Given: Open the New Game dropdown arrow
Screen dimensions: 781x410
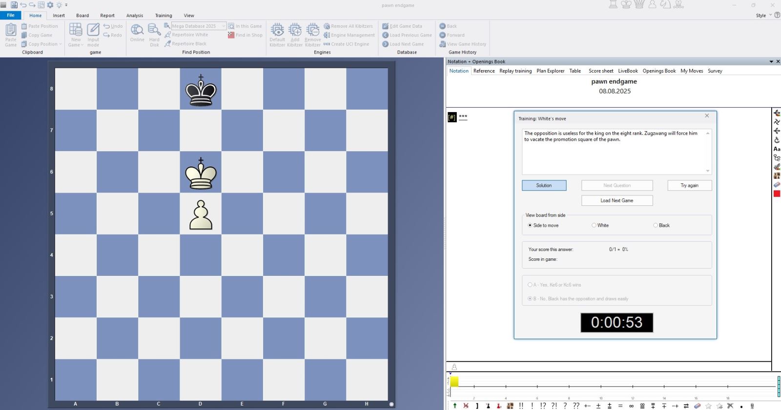Looking at the screenshot, I should 82,45.
